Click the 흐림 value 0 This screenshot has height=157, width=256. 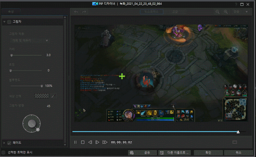pos(48,71)
